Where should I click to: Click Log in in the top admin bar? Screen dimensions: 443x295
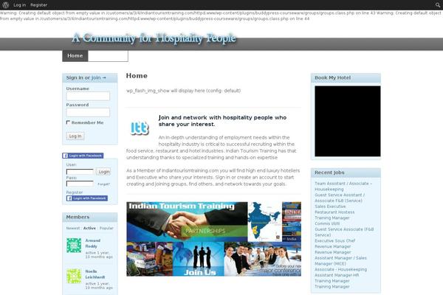click(x=19, y=5)
